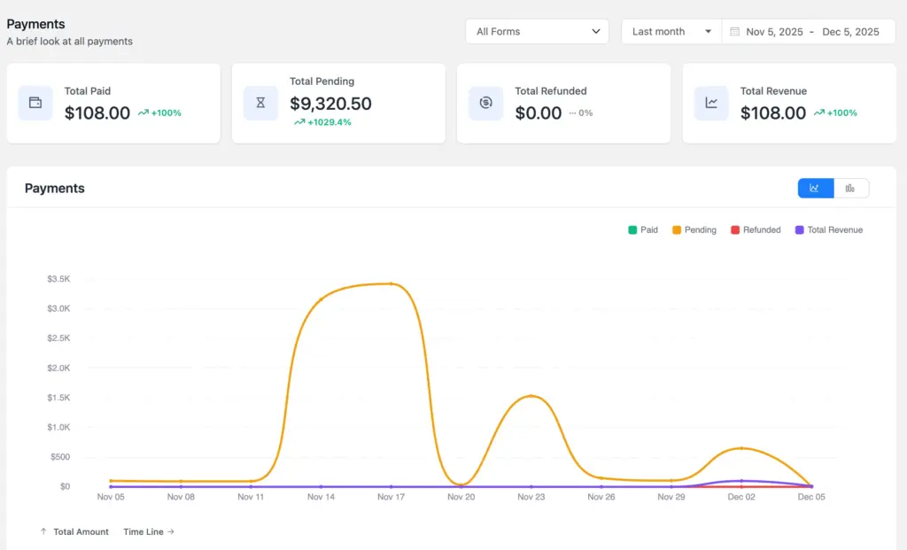907x550 pixels.
Task: Switch chart to bar view
Action: pyautogui.click(x=851, y=188)
